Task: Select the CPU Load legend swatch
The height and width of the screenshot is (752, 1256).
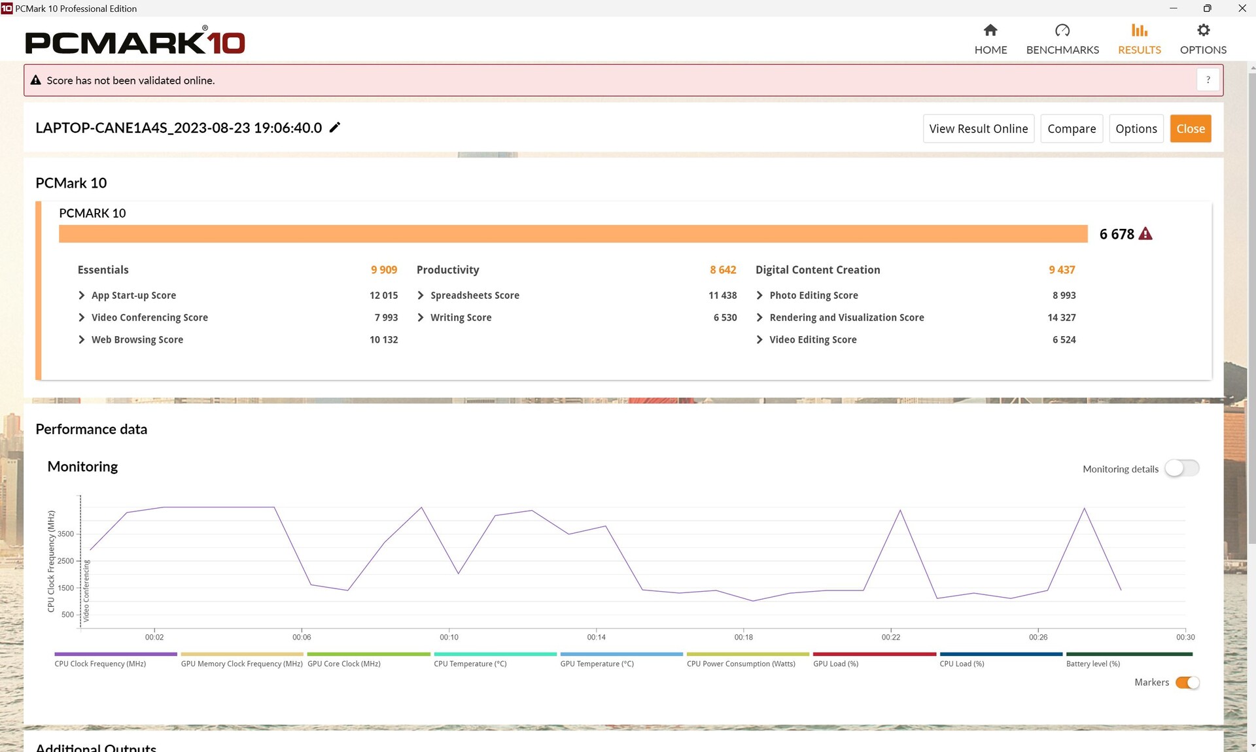Action: [x=1001, y=654]
